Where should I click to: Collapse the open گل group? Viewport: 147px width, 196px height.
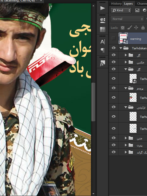pyautogui.click(x=126, y=69)
